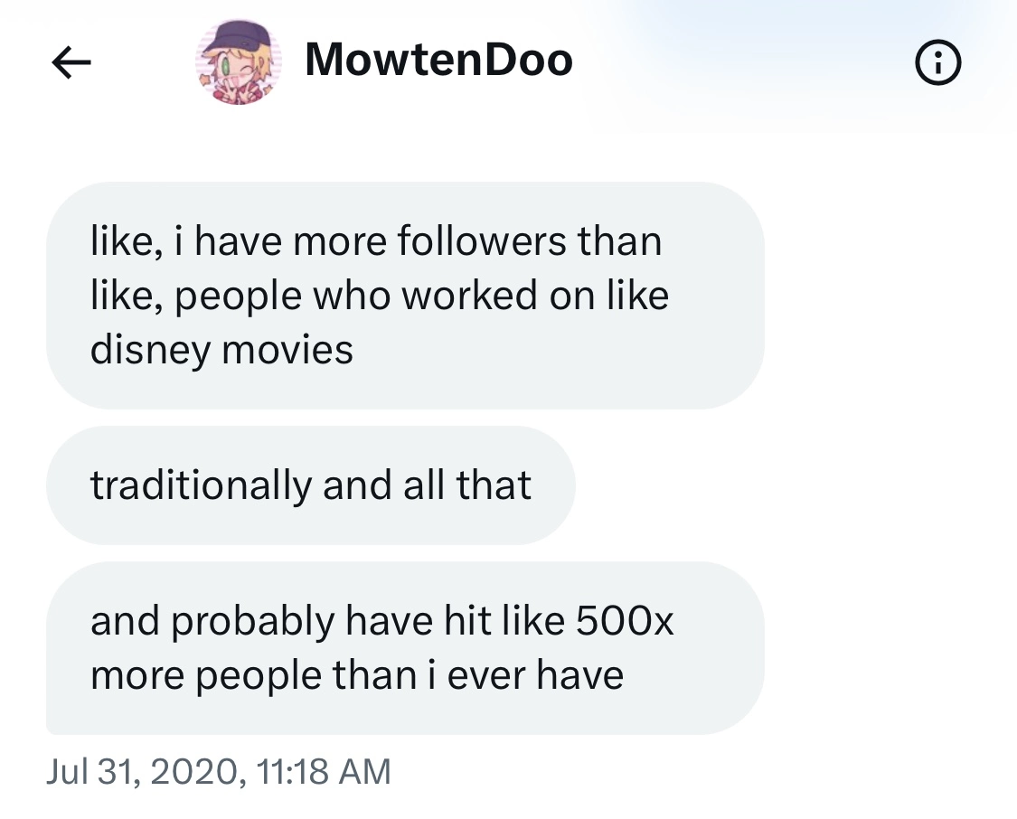This screenshot has height=819, width=1017.
Task: Click the Jul 31, 2020 timestamp
Action: (x=219, y=772)
